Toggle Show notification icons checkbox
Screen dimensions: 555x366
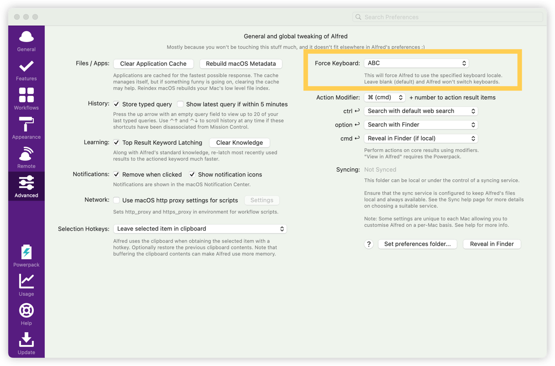coord(192,174)
